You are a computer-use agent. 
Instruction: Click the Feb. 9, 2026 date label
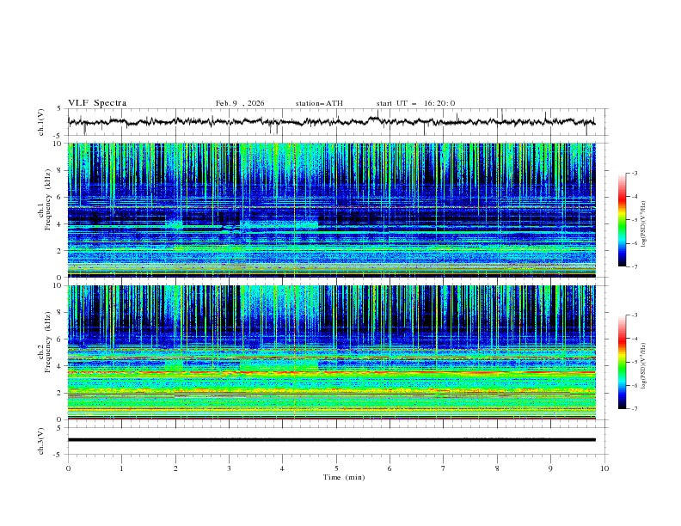click(240, 103)
